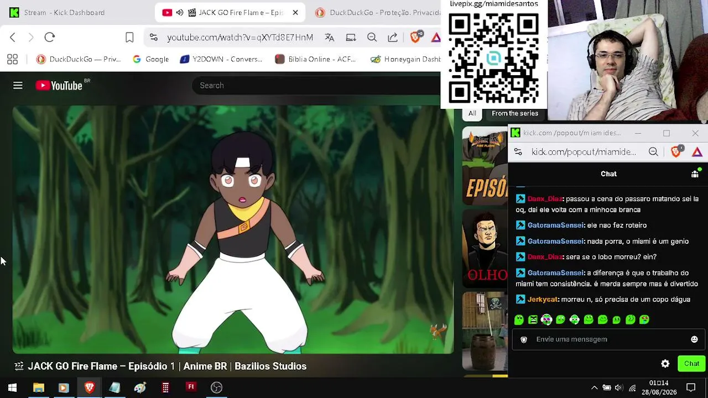
Task: Open the Bíblia Online bookmark
Action: 315,59
